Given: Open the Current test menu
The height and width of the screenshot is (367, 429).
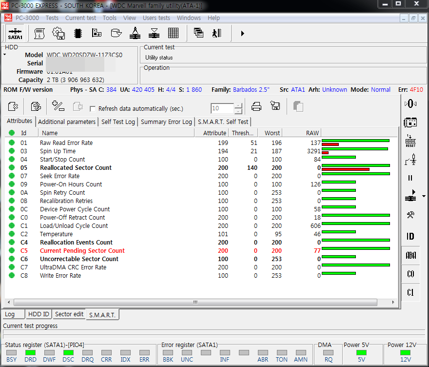Looking at the screenshot, I should tap(80, 18).
